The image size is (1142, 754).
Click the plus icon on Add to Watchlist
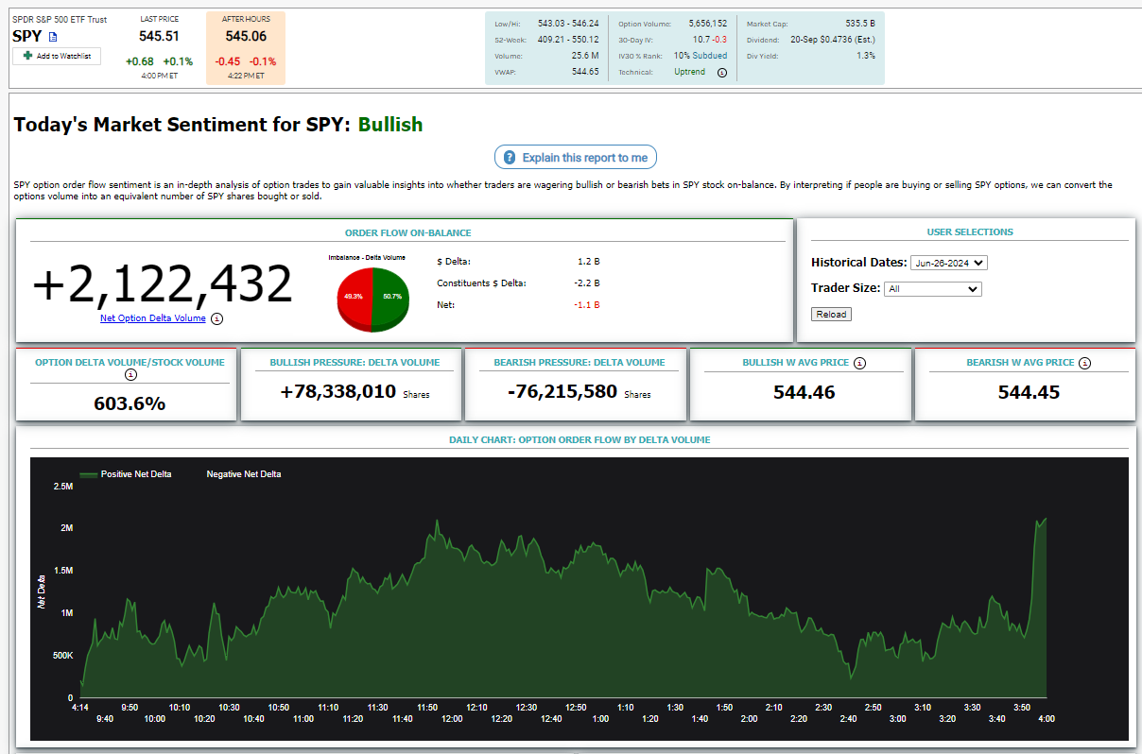coord(28,56)
